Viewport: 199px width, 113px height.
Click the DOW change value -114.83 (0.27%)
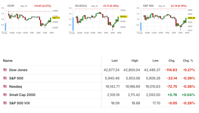[42, 6]
